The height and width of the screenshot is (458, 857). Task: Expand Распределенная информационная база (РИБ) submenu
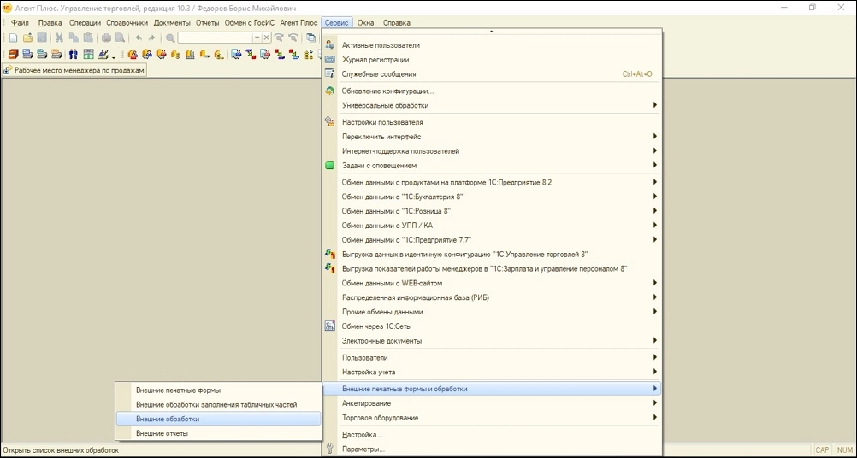tap(655, 297)
